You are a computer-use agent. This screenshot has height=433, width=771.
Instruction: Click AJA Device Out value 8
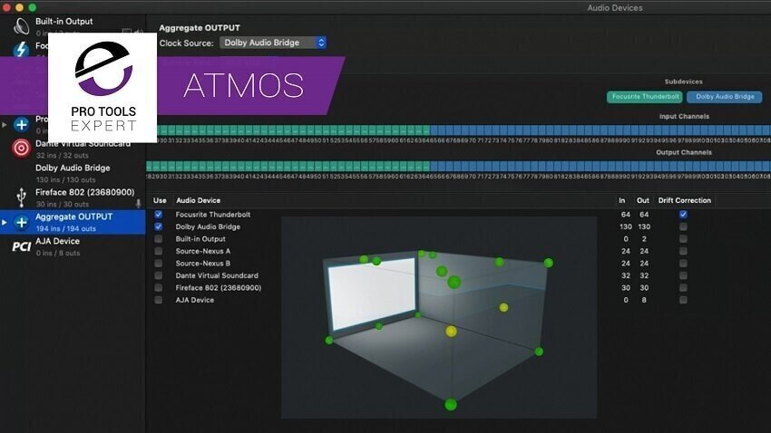coord(644,300)
